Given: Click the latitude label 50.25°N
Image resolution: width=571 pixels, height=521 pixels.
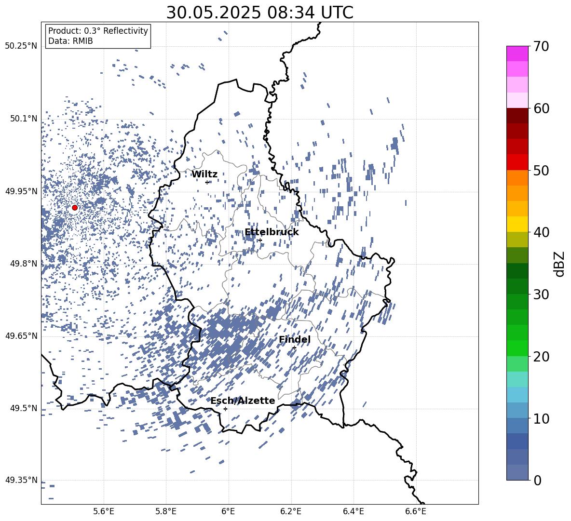Looking at the screenshot, I should 21,46.
